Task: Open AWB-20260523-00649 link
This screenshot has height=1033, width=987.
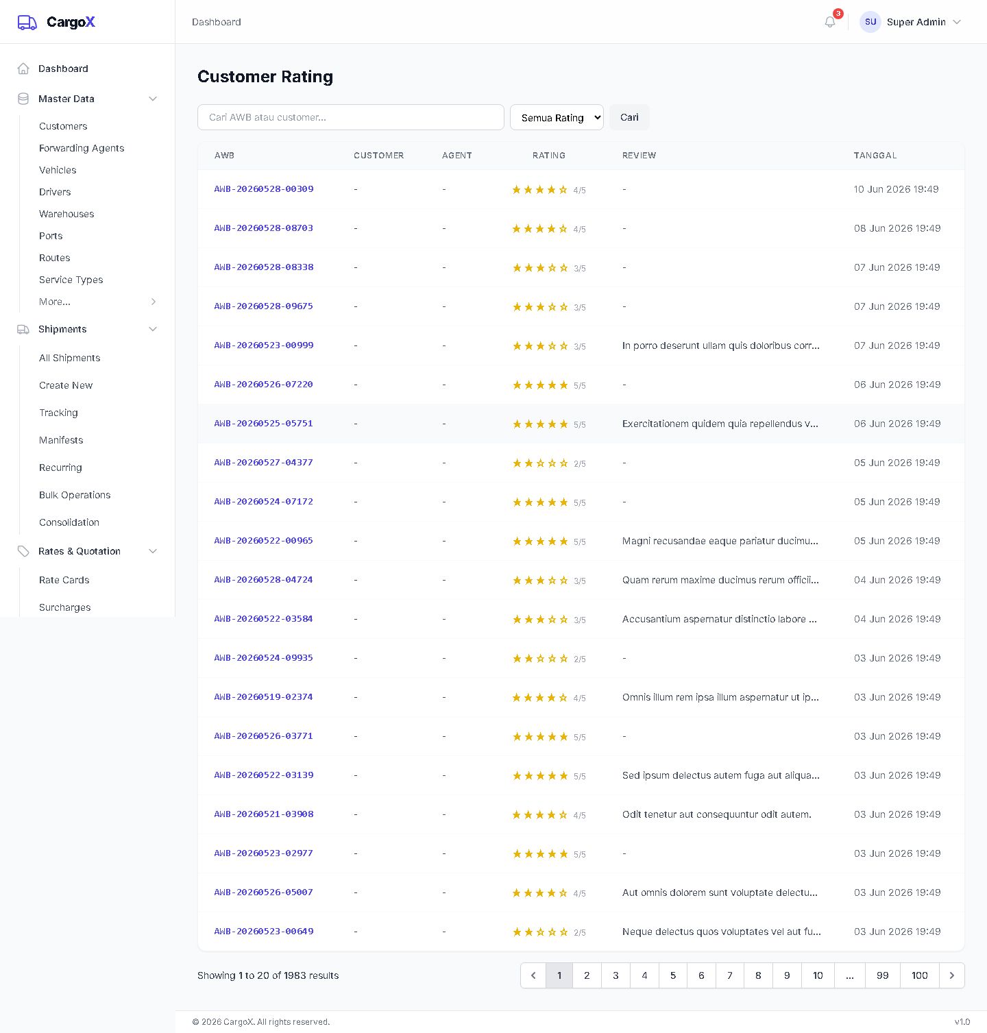Action: point(264,932)
